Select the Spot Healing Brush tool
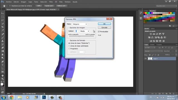The height and width of the screenshot is (100, 178). coord(3,34)
